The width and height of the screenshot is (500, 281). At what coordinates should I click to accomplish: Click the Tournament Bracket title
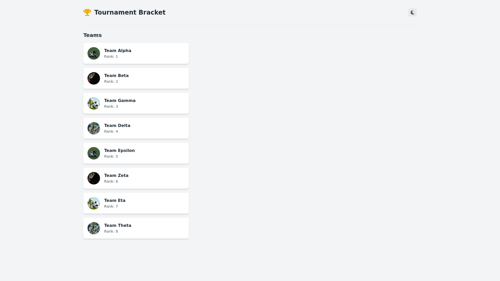click(130, 12)
